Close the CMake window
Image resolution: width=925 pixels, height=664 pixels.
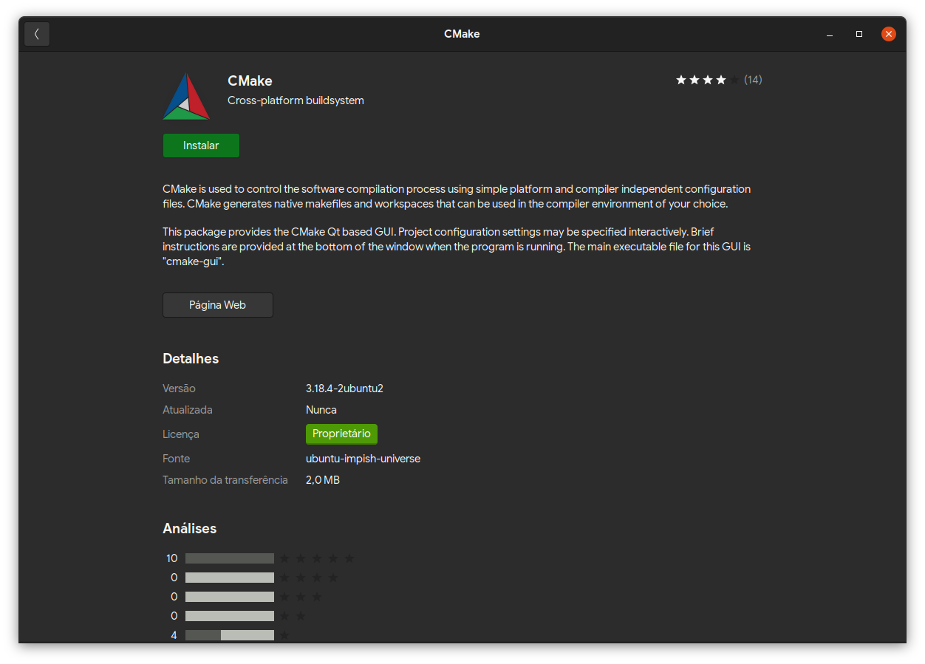click(x=889, y=34)
